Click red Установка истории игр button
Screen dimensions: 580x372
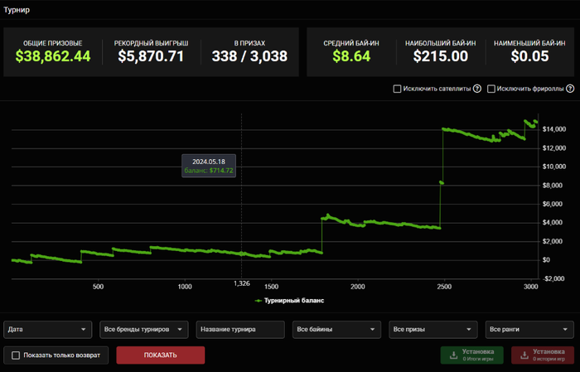(x=543, y=355)
